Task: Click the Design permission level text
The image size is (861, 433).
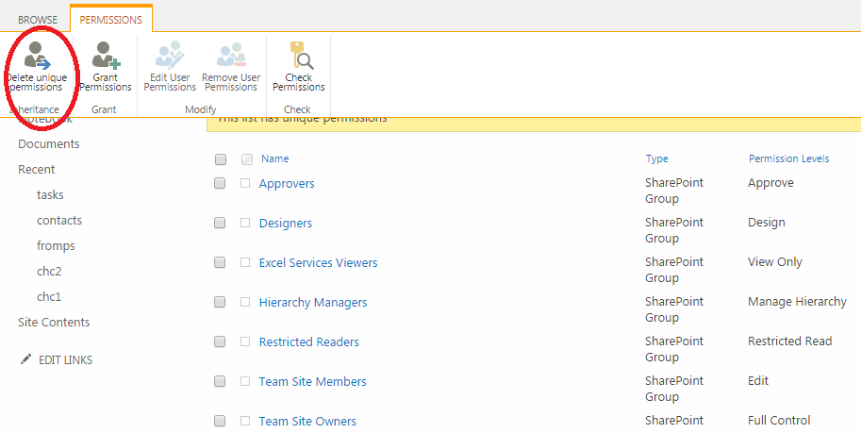Action: click(x=767, y=223)
